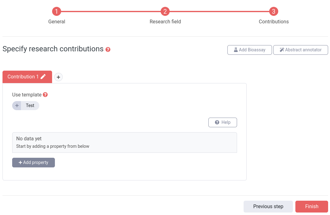Add a new contribution with plus icon
This screenshot has width=330, height=215.
tap(59, 77)
